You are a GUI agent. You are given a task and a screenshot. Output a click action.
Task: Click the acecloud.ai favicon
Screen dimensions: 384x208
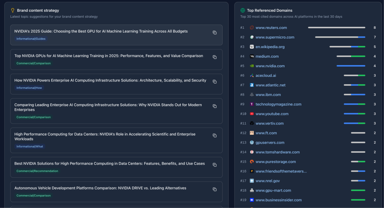tap(252, 76)
